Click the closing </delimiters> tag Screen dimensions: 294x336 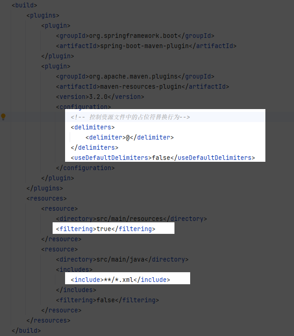click(x=95, y=147)
